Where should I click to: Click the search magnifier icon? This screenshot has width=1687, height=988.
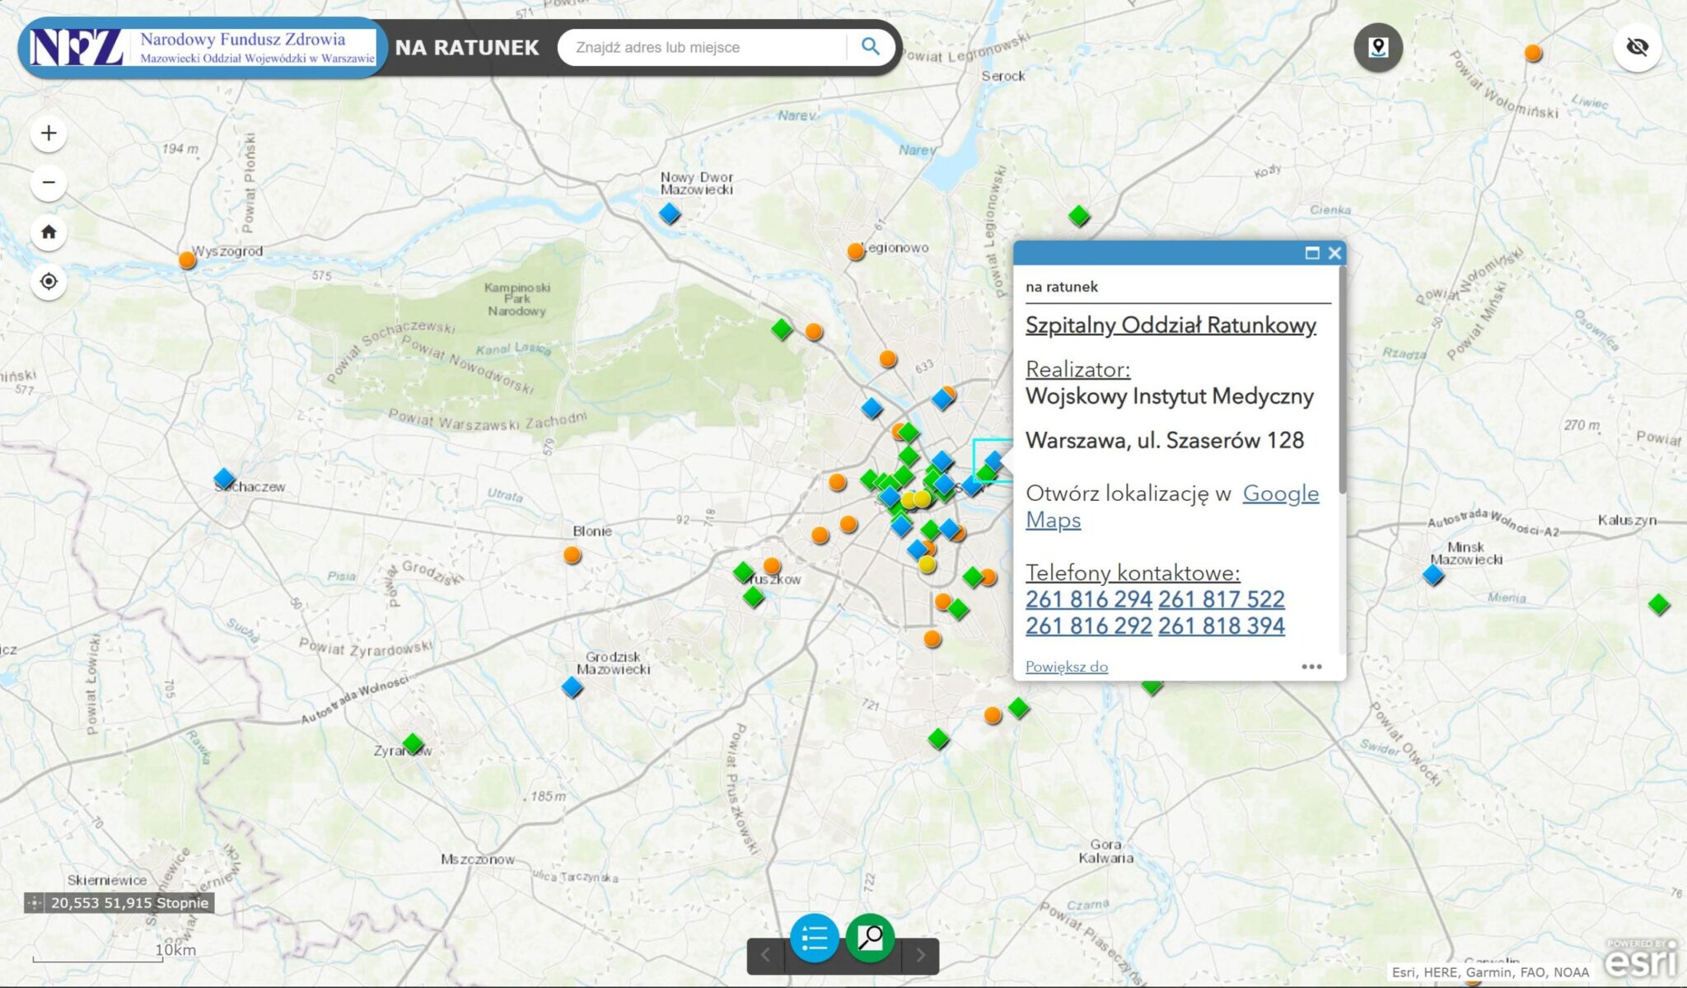pos(870,47)
